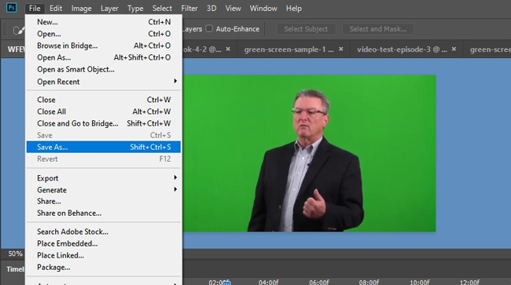This screenshot has width=511, height=285.
Task: Enable the Auto-Enhance checkbox
Action: coord(209,28)
